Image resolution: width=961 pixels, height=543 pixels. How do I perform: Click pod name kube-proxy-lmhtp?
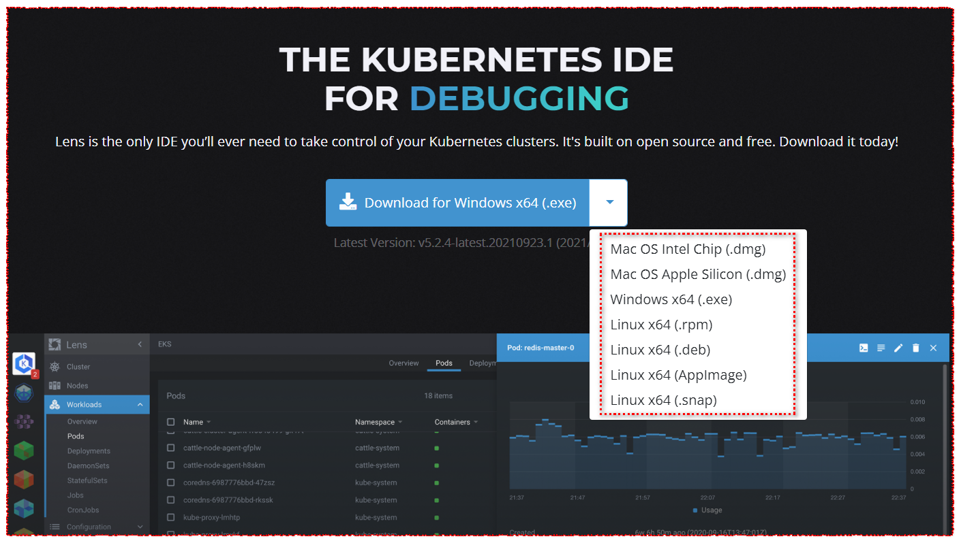coord(211,518)
